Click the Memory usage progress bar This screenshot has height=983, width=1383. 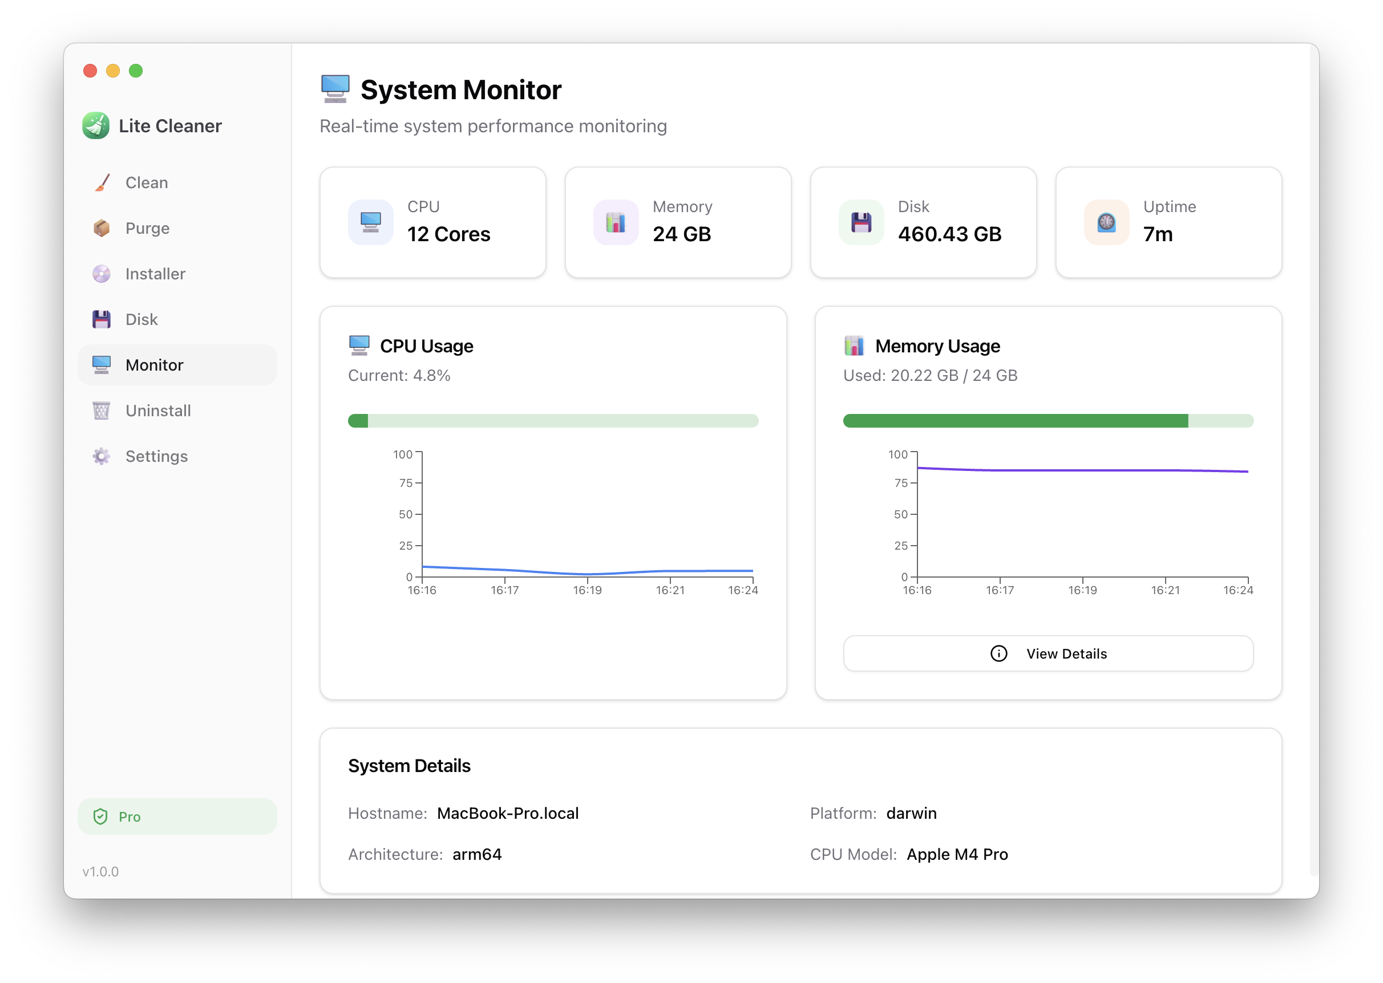coord(1048,421)
